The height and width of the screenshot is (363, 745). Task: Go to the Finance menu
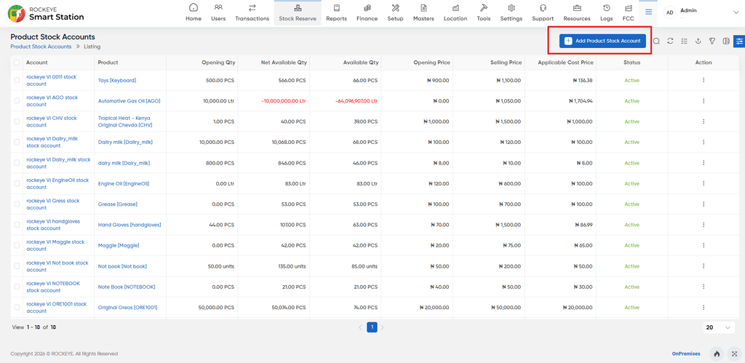point(367,13)
